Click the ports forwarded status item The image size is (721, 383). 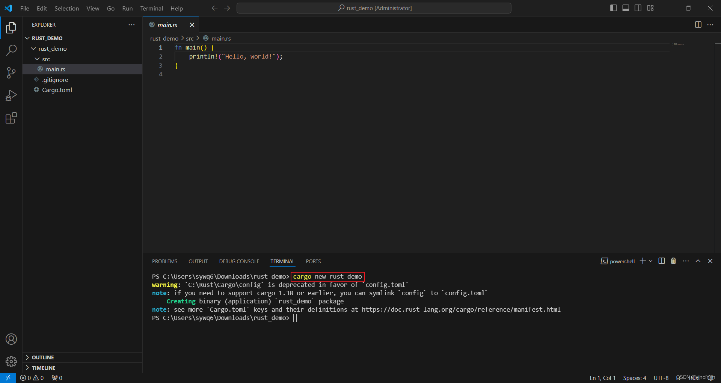pyautogui.click(x=57, y=378)
